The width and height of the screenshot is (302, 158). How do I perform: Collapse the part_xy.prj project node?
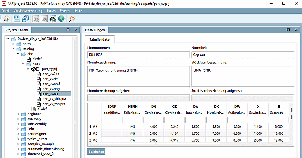tap(28, 69)
